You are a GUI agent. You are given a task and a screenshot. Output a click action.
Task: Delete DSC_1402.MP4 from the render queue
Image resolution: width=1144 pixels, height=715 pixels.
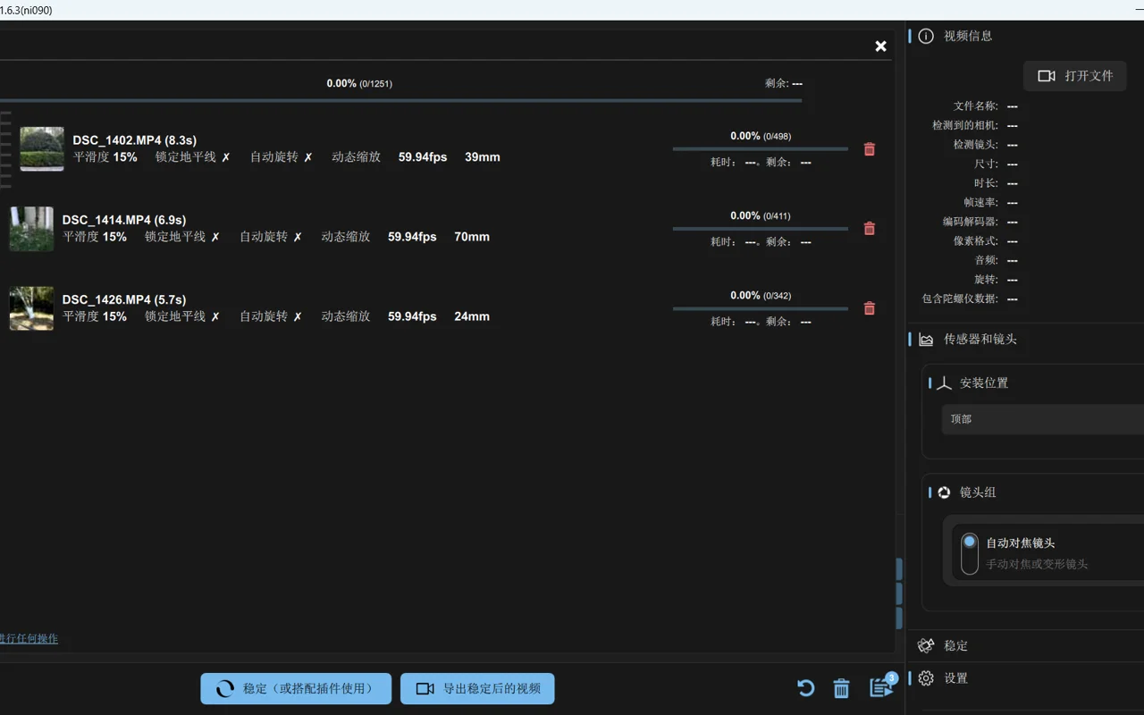(869, 149)
